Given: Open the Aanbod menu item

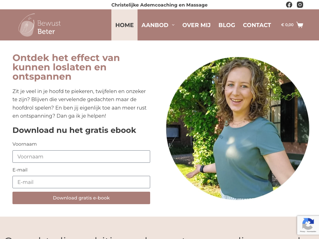Looking at the screenshot, I should pyautogui.click(x=155, y=25).
